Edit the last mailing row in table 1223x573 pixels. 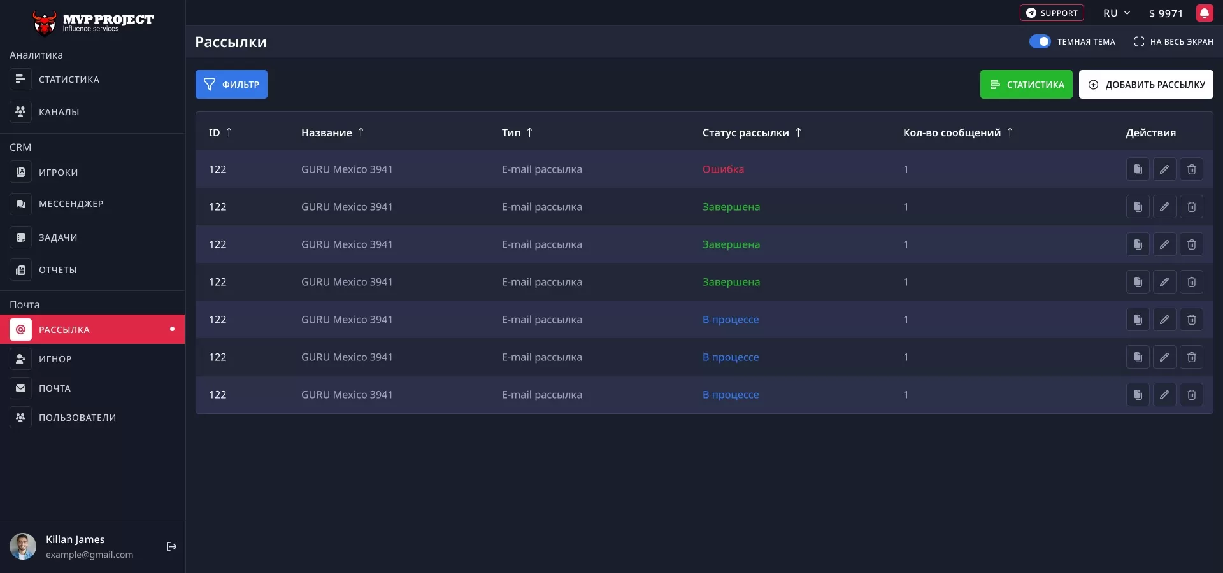click(1164, 395)
